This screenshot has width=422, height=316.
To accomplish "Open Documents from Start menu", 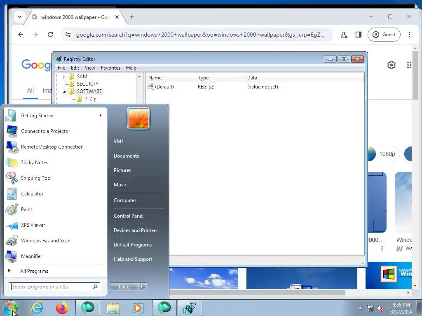I will (126, 156).
